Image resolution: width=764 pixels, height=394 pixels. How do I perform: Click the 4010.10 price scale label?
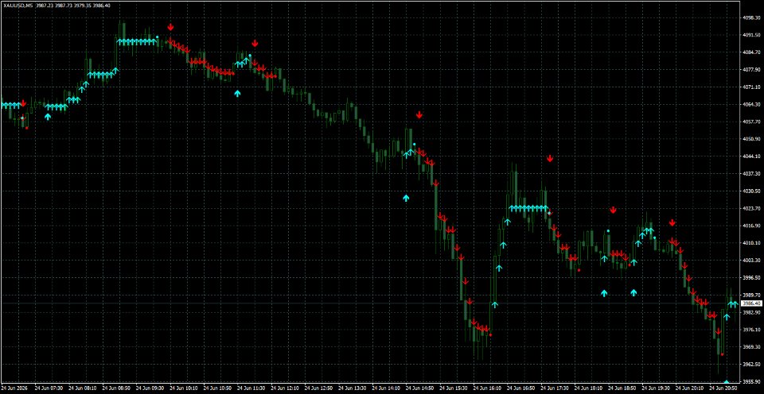[751, 243]
